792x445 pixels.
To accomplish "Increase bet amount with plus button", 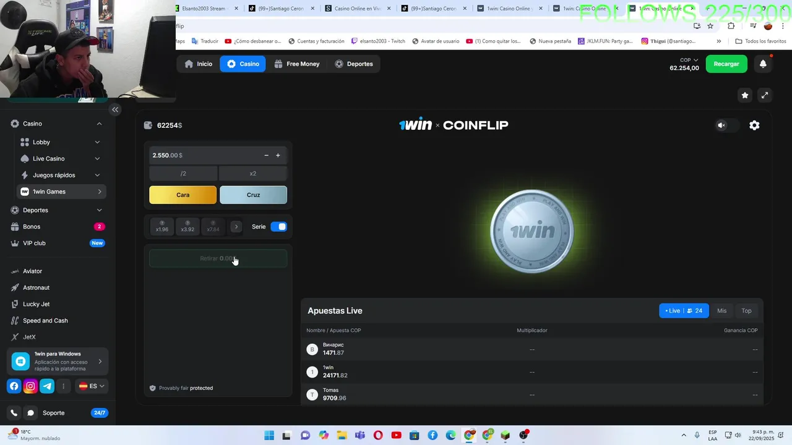I will [x=278, y=156].
